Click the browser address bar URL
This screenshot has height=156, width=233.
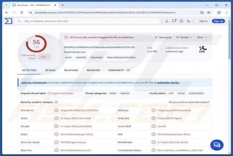[x=105, y=12]
